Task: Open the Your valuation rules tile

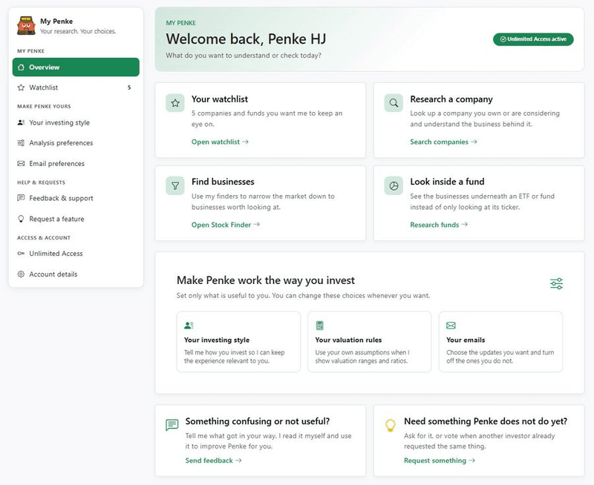Action: tap(369, 342)
